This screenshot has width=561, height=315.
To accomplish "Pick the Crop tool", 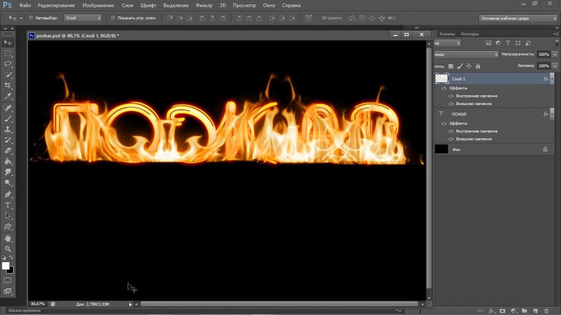I will pyautogui.click(x=8, y=85).
